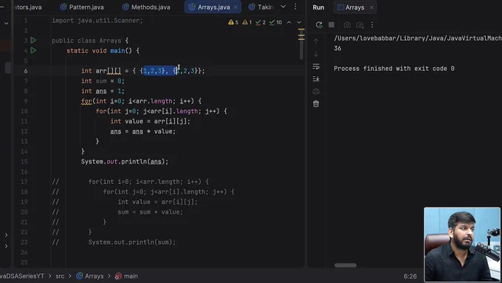Click the up arrow in Run sidebar
The width and height of the screenshot is (502, 283).
tap(316, 41)
